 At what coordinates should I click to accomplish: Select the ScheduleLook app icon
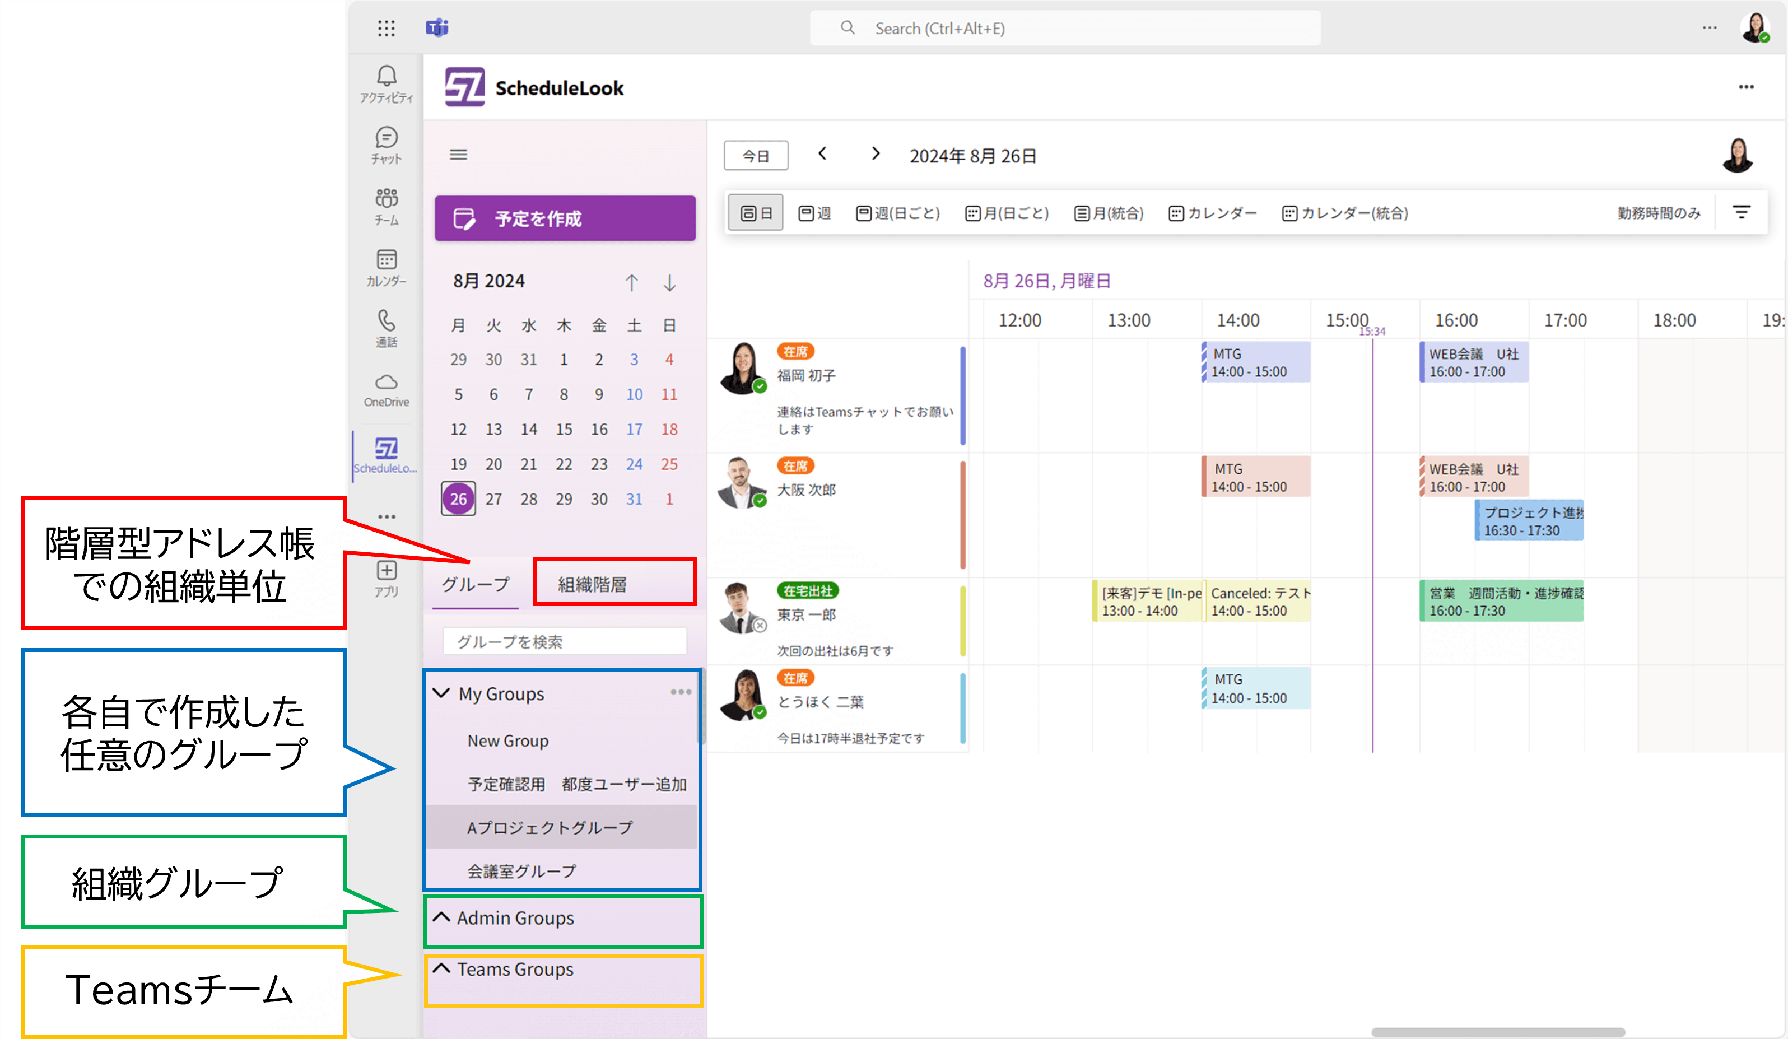[x=386, y=451]
